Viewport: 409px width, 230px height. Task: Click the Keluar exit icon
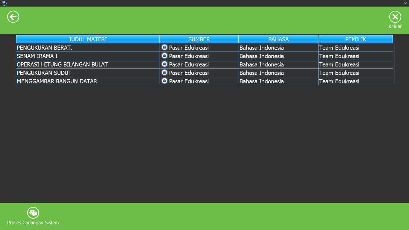tap(395, 17)
